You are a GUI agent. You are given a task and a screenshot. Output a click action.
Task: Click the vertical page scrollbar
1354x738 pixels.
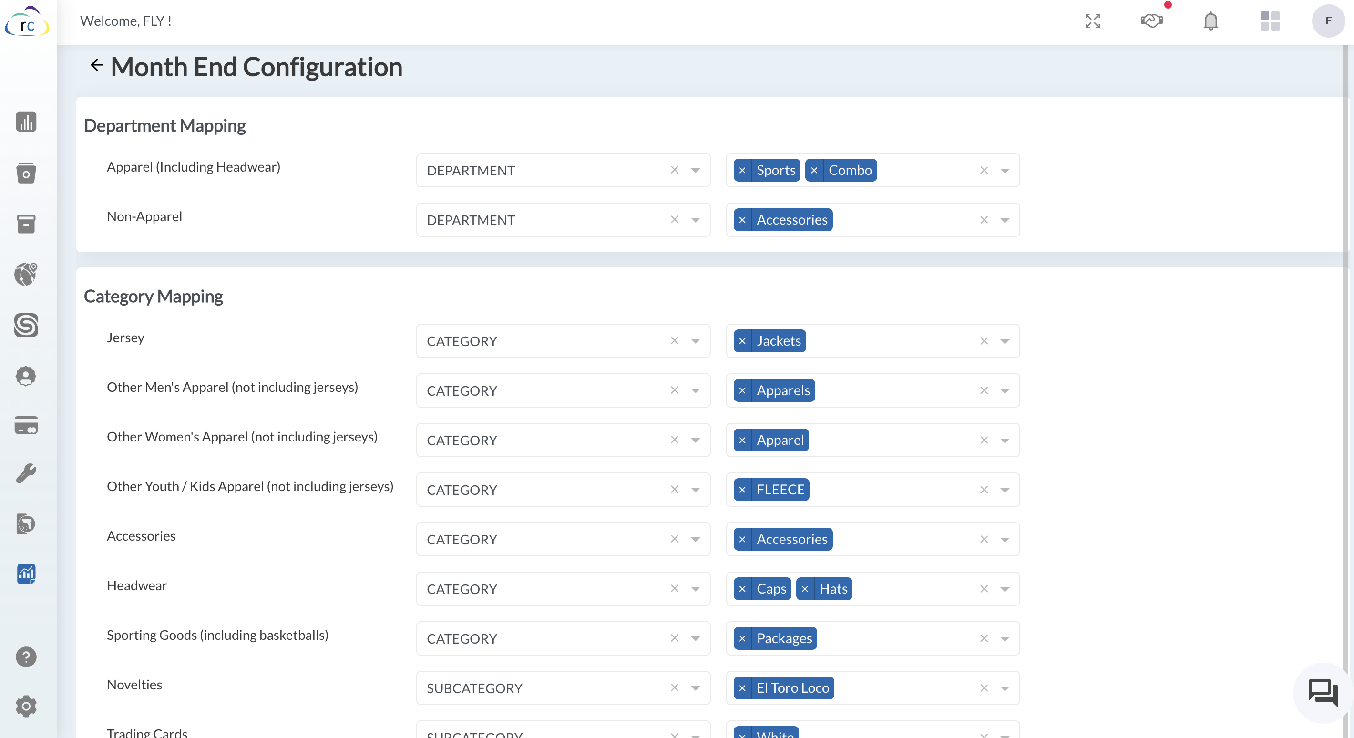[1345, 391]
